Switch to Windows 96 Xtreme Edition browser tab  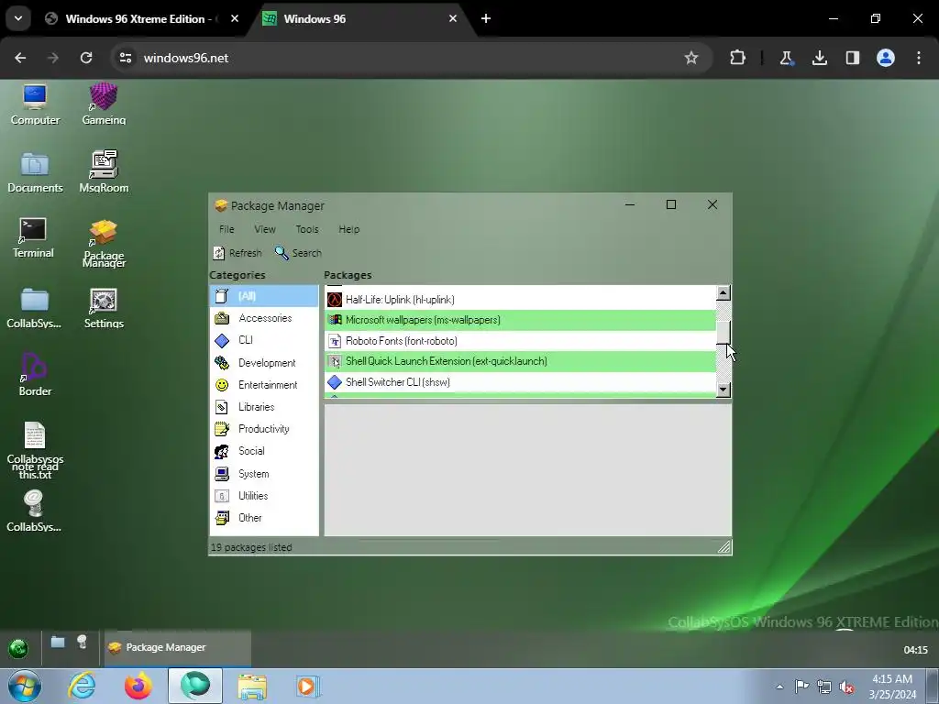pyautogui.click(x=140, y=18)
